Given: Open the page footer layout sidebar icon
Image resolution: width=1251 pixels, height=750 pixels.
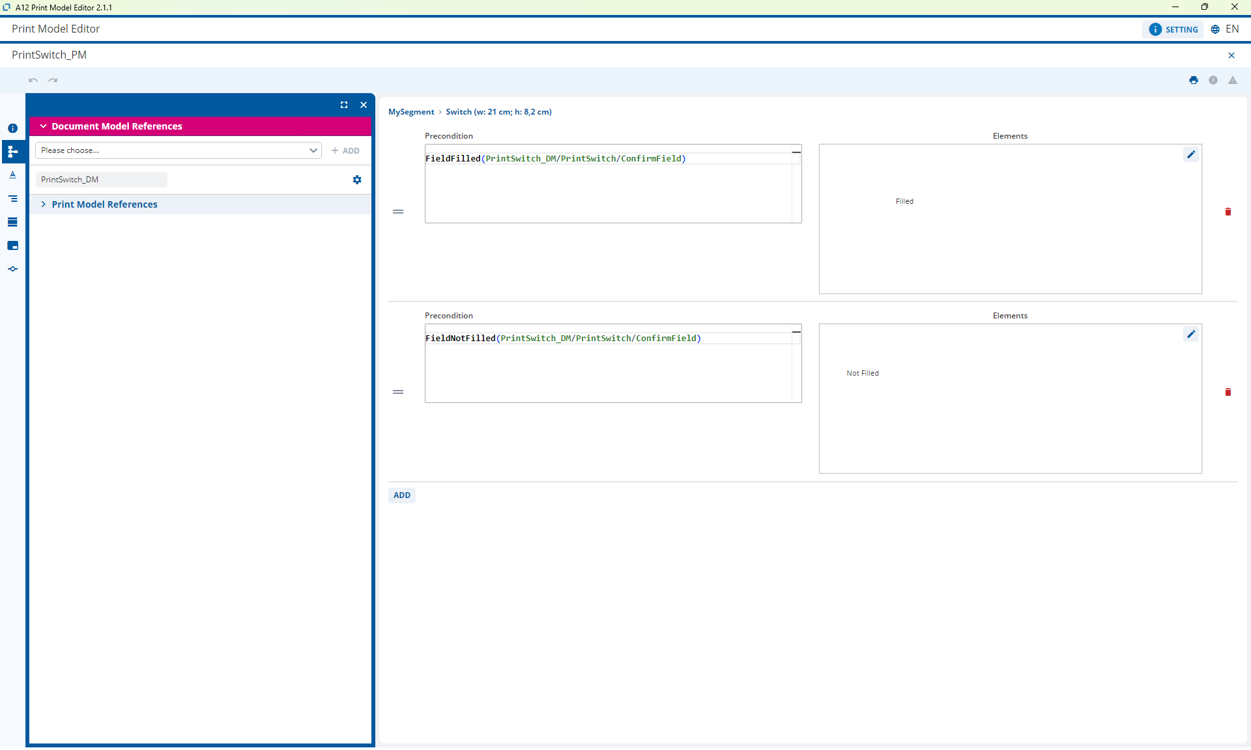Looking at the screenshot, I should [12, 245].
